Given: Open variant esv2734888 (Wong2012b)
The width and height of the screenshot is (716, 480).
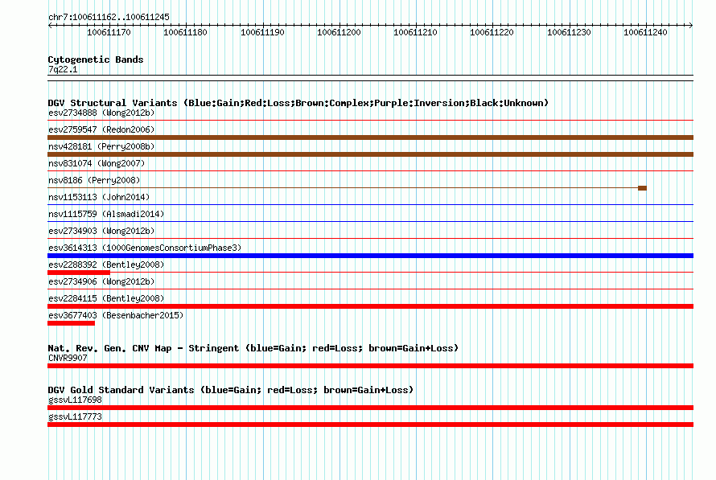Looking at the screenshot, I should pyautogui.click(x=101, y=113).
